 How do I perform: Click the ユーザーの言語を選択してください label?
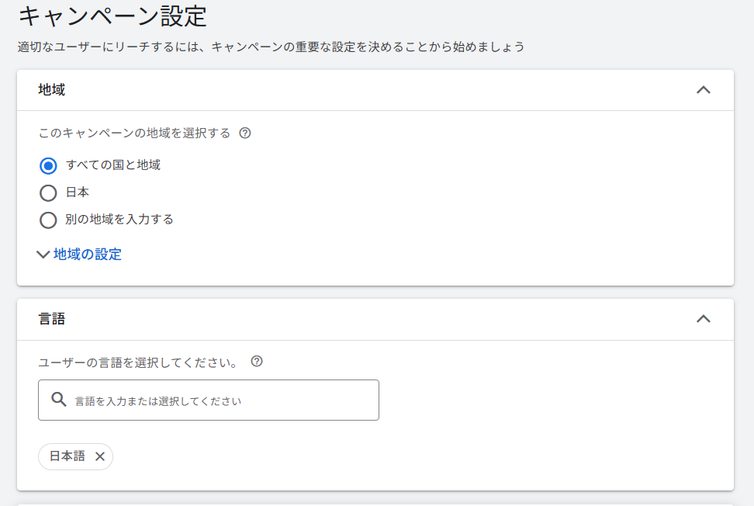138,362
